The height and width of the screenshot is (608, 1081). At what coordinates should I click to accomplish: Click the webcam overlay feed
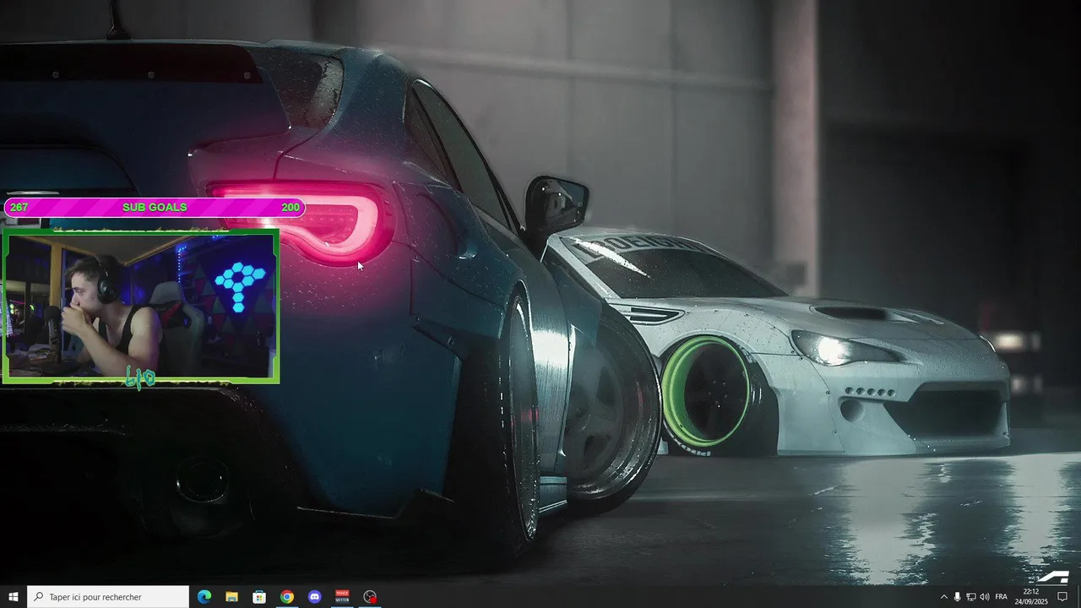coord(140,306)
